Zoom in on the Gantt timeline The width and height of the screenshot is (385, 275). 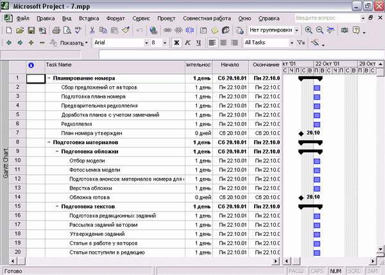[x=309, y=30]
